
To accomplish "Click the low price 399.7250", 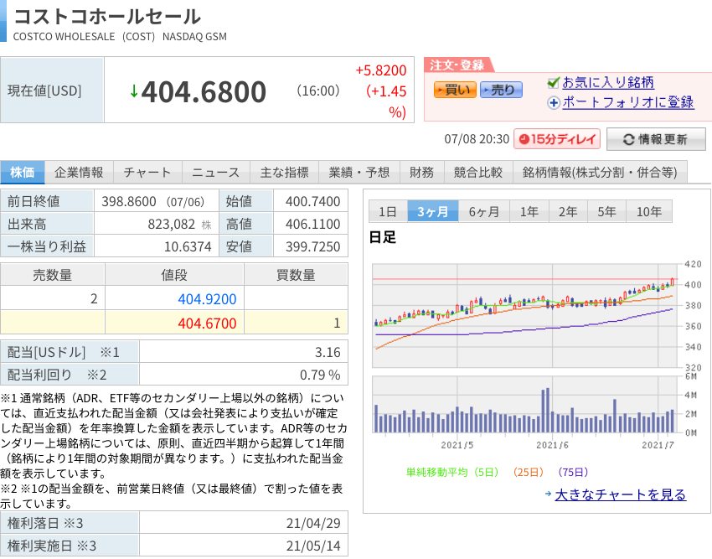I will coord(313,246).
